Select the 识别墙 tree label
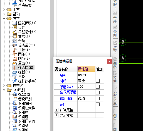Screen dimensions: 143x131 pyautogui.click(x=23, y=117)
